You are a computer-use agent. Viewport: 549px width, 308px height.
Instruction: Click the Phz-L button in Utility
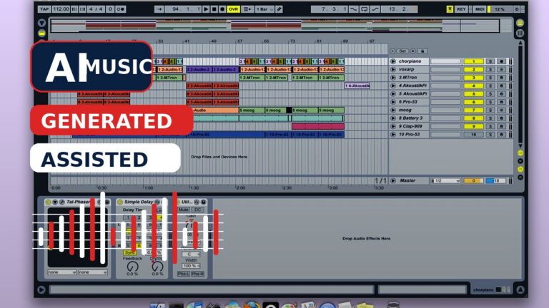pos(183,274)
